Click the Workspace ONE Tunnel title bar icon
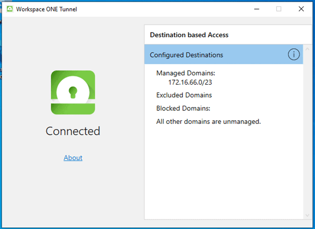Image resolution: width=315 pixels, height=229 pixels. click(9, 9)
